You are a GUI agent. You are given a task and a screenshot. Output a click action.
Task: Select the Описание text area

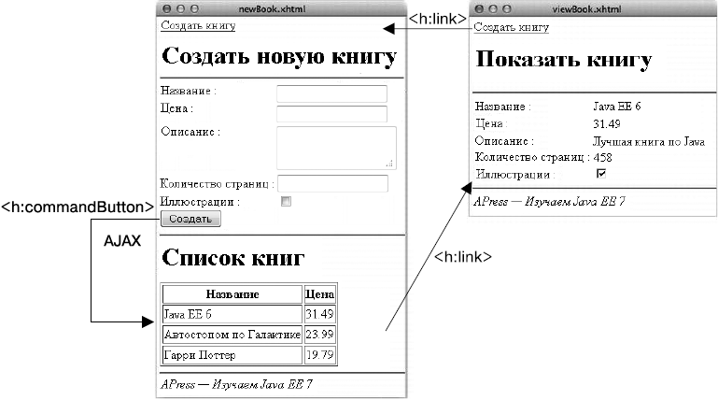[x=335, y=148]
